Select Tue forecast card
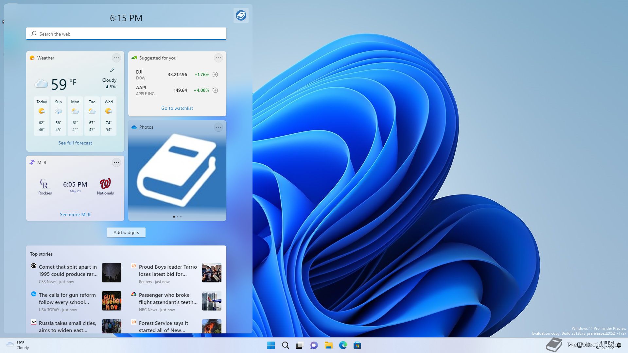This screenshot has height=353, width=628. coord(92,116)
